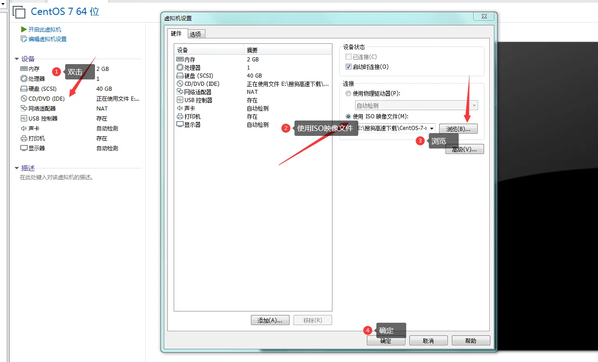Image resolution: width=598 pixels, height=362 pixels.
Task: Select the 显示器 display icon in left panel
Action: [x=24, y=148]
